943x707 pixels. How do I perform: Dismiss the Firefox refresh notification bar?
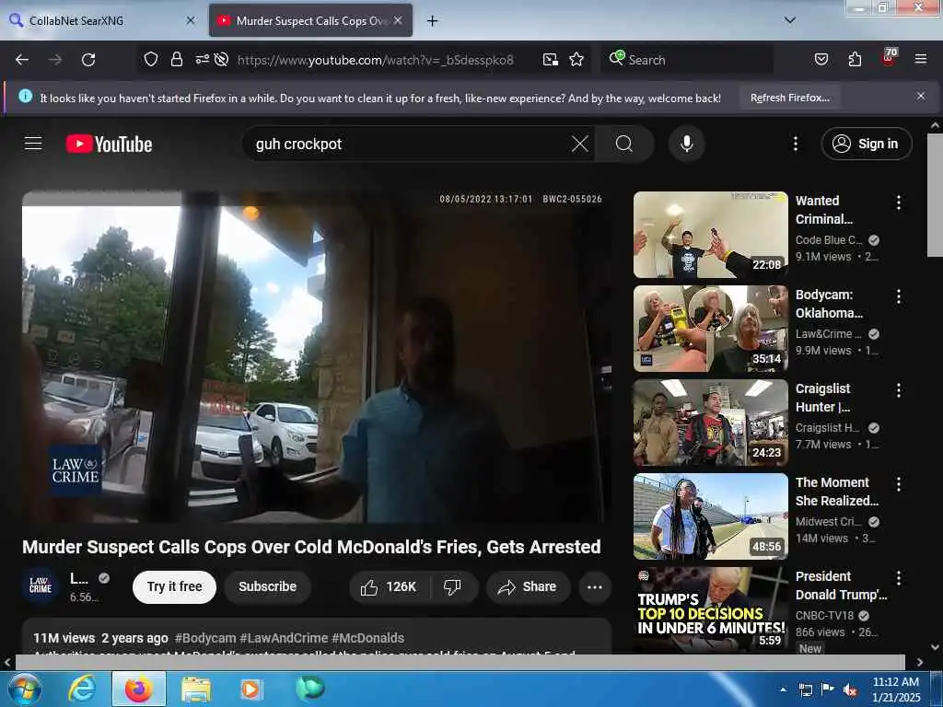pos(921,96)
